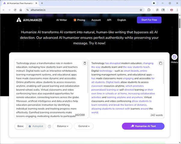Screen dimensions: 181x144
Task: Open the General dropdown
Action: tap(84, 126)
